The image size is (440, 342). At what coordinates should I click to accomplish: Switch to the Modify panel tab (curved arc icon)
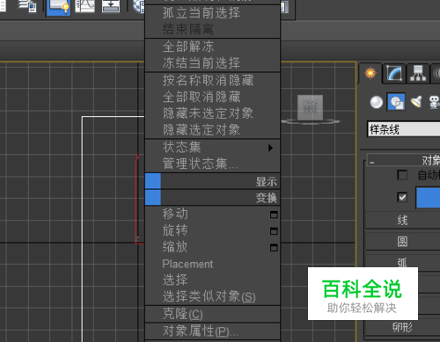394,73
